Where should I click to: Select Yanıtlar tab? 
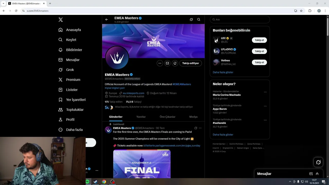click(x=141, y=117)
